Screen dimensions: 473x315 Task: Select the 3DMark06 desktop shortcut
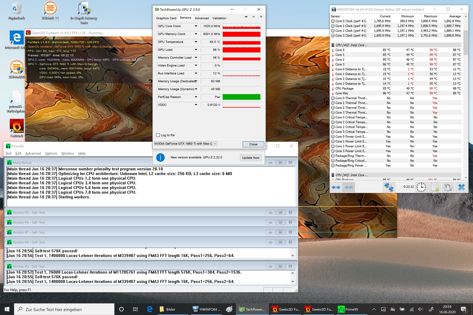tap(17, 70)
